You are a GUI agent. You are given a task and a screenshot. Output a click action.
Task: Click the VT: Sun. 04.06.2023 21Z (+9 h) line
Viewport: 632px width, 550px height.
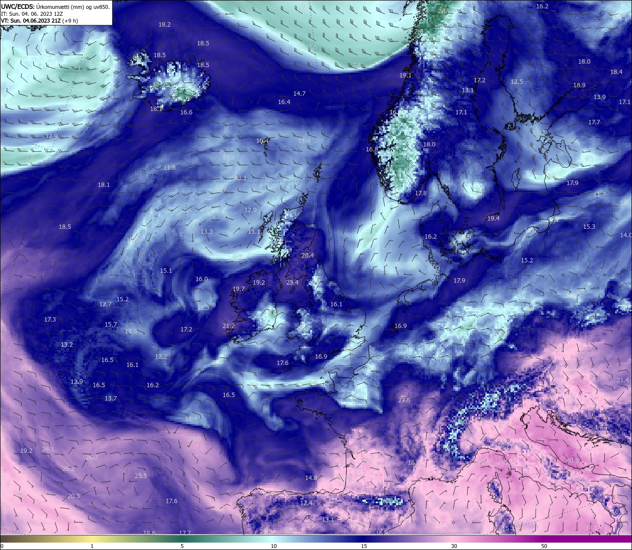39,21
